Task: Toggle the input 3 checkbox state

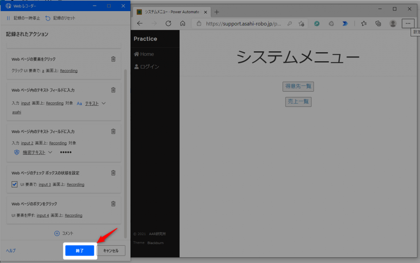Action: pyautogui.click(x=14, y=185)
